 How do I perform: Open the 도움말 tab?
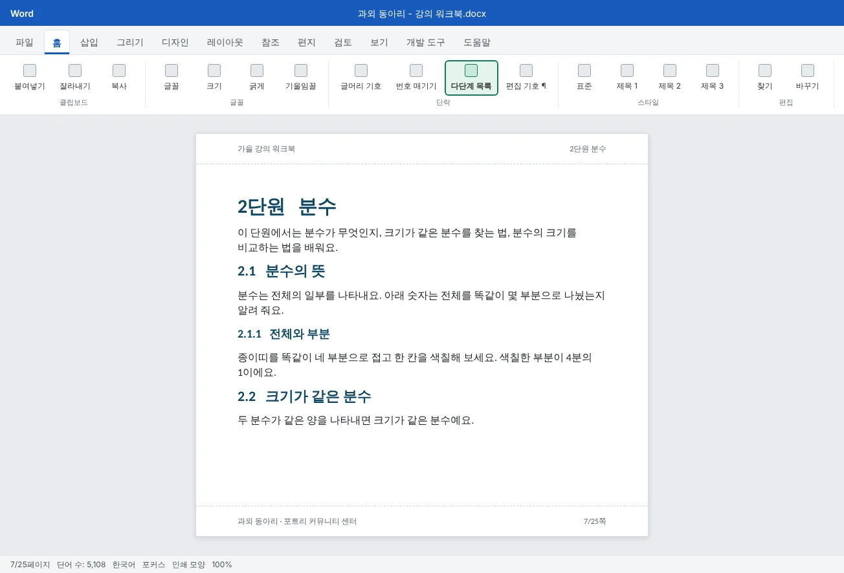pyautogui.click(x=477, y=43)
